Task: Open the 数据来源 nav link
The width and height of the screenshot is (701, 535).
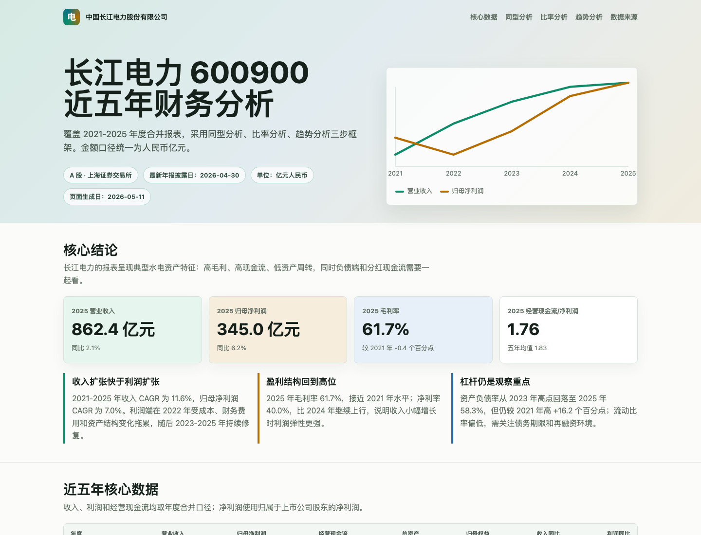Action: (624, 17)
